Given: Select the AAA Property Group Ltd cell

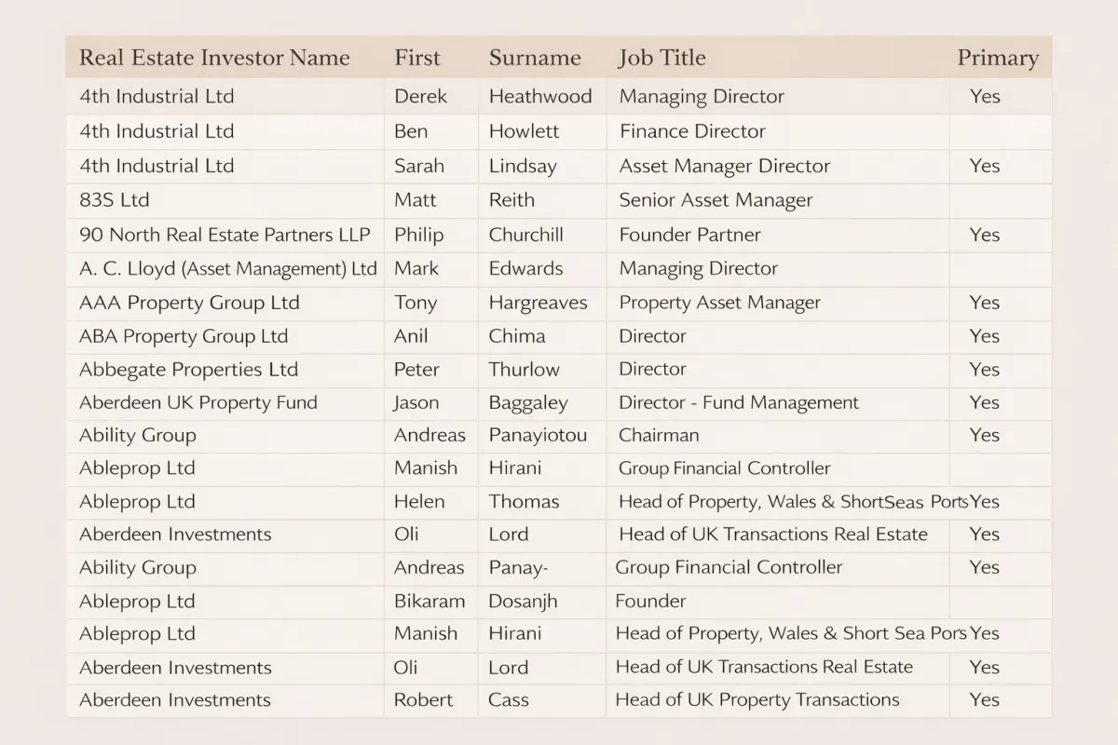Looking at the screenshot, I should point(189,303).
